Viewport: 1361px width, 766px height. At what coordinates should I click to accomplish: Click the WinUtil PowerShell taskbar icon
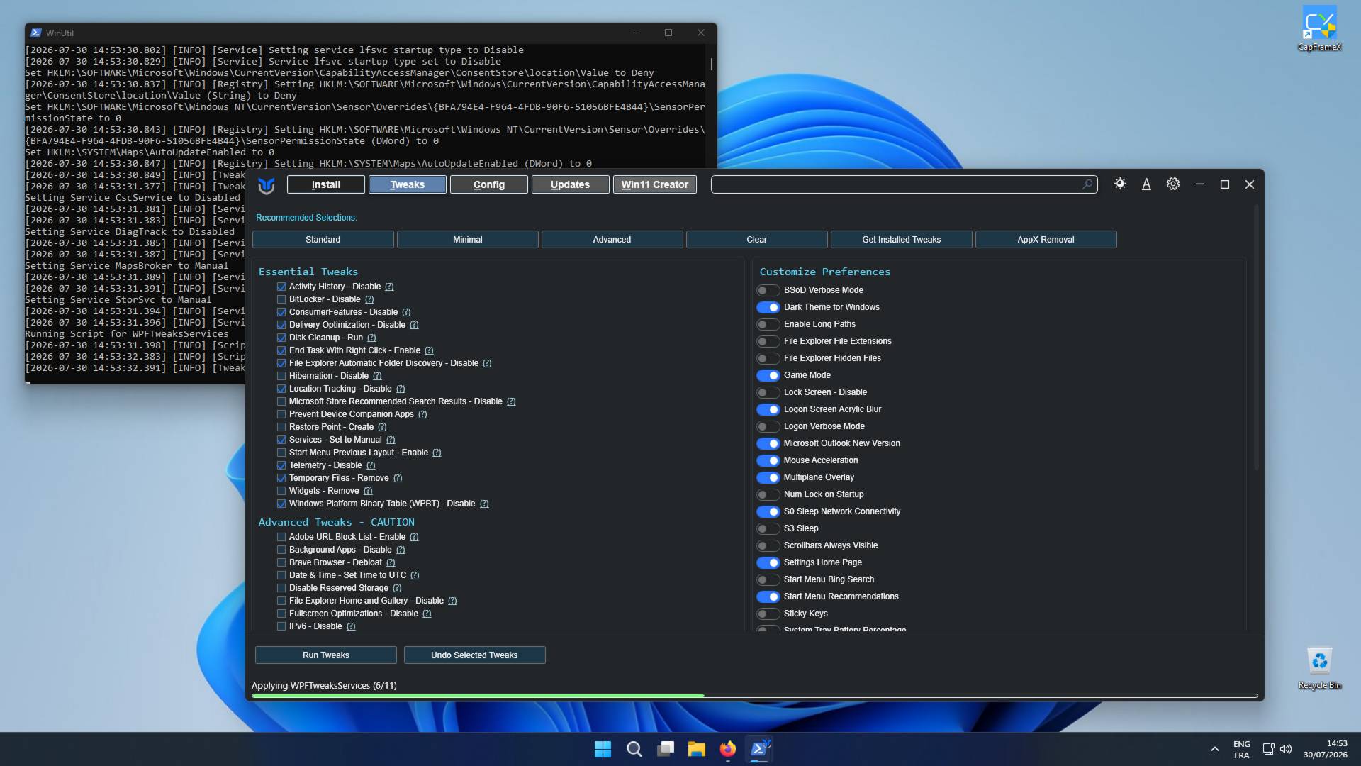pyautogui.click(x=759, y=749)
